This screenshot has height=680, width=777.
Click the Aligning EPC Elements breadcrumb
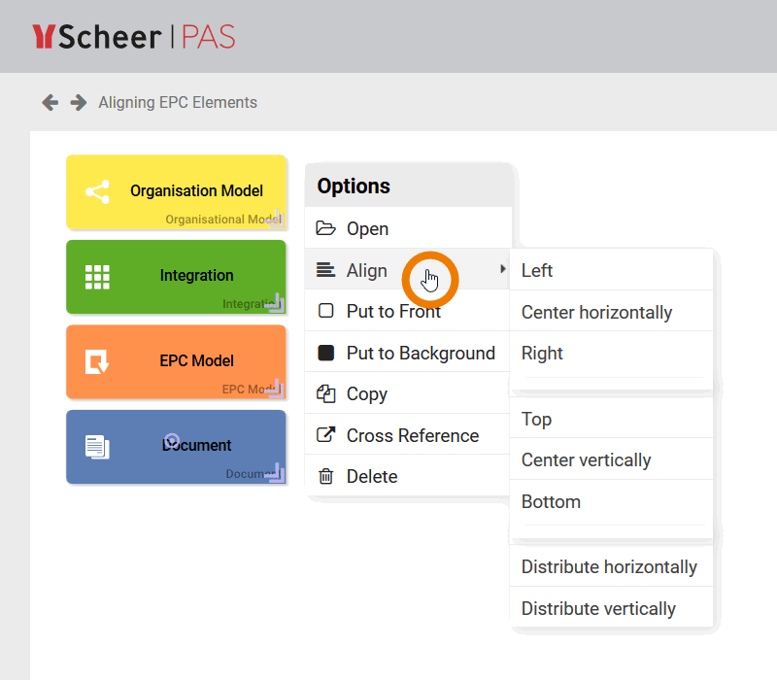coord(178,102)
